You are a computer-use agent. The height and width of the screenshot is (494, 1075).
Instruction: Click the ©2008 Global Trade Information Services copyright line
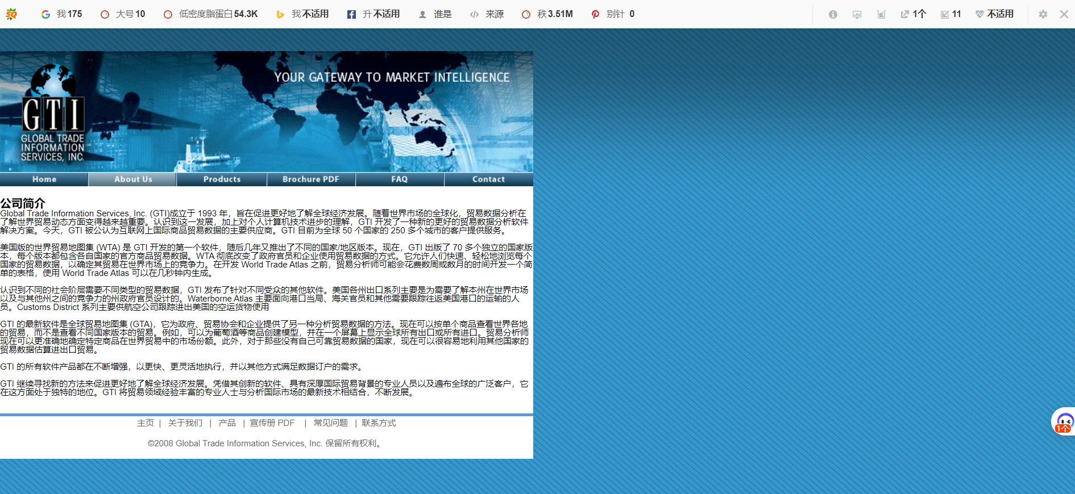coord(265,443)
